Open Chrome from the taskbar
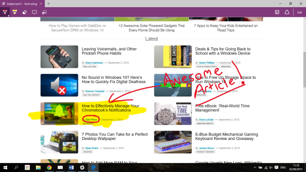The width and height of the screenshot is (306, 172). point(49,168)
